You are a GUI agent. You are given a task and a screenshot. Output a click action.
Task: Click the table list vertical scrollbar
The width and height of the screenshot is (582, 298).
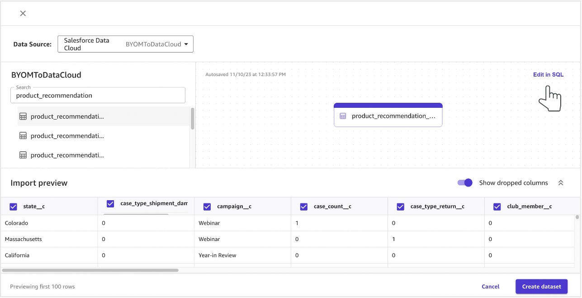pyautogui.click(x=193, y=119)
